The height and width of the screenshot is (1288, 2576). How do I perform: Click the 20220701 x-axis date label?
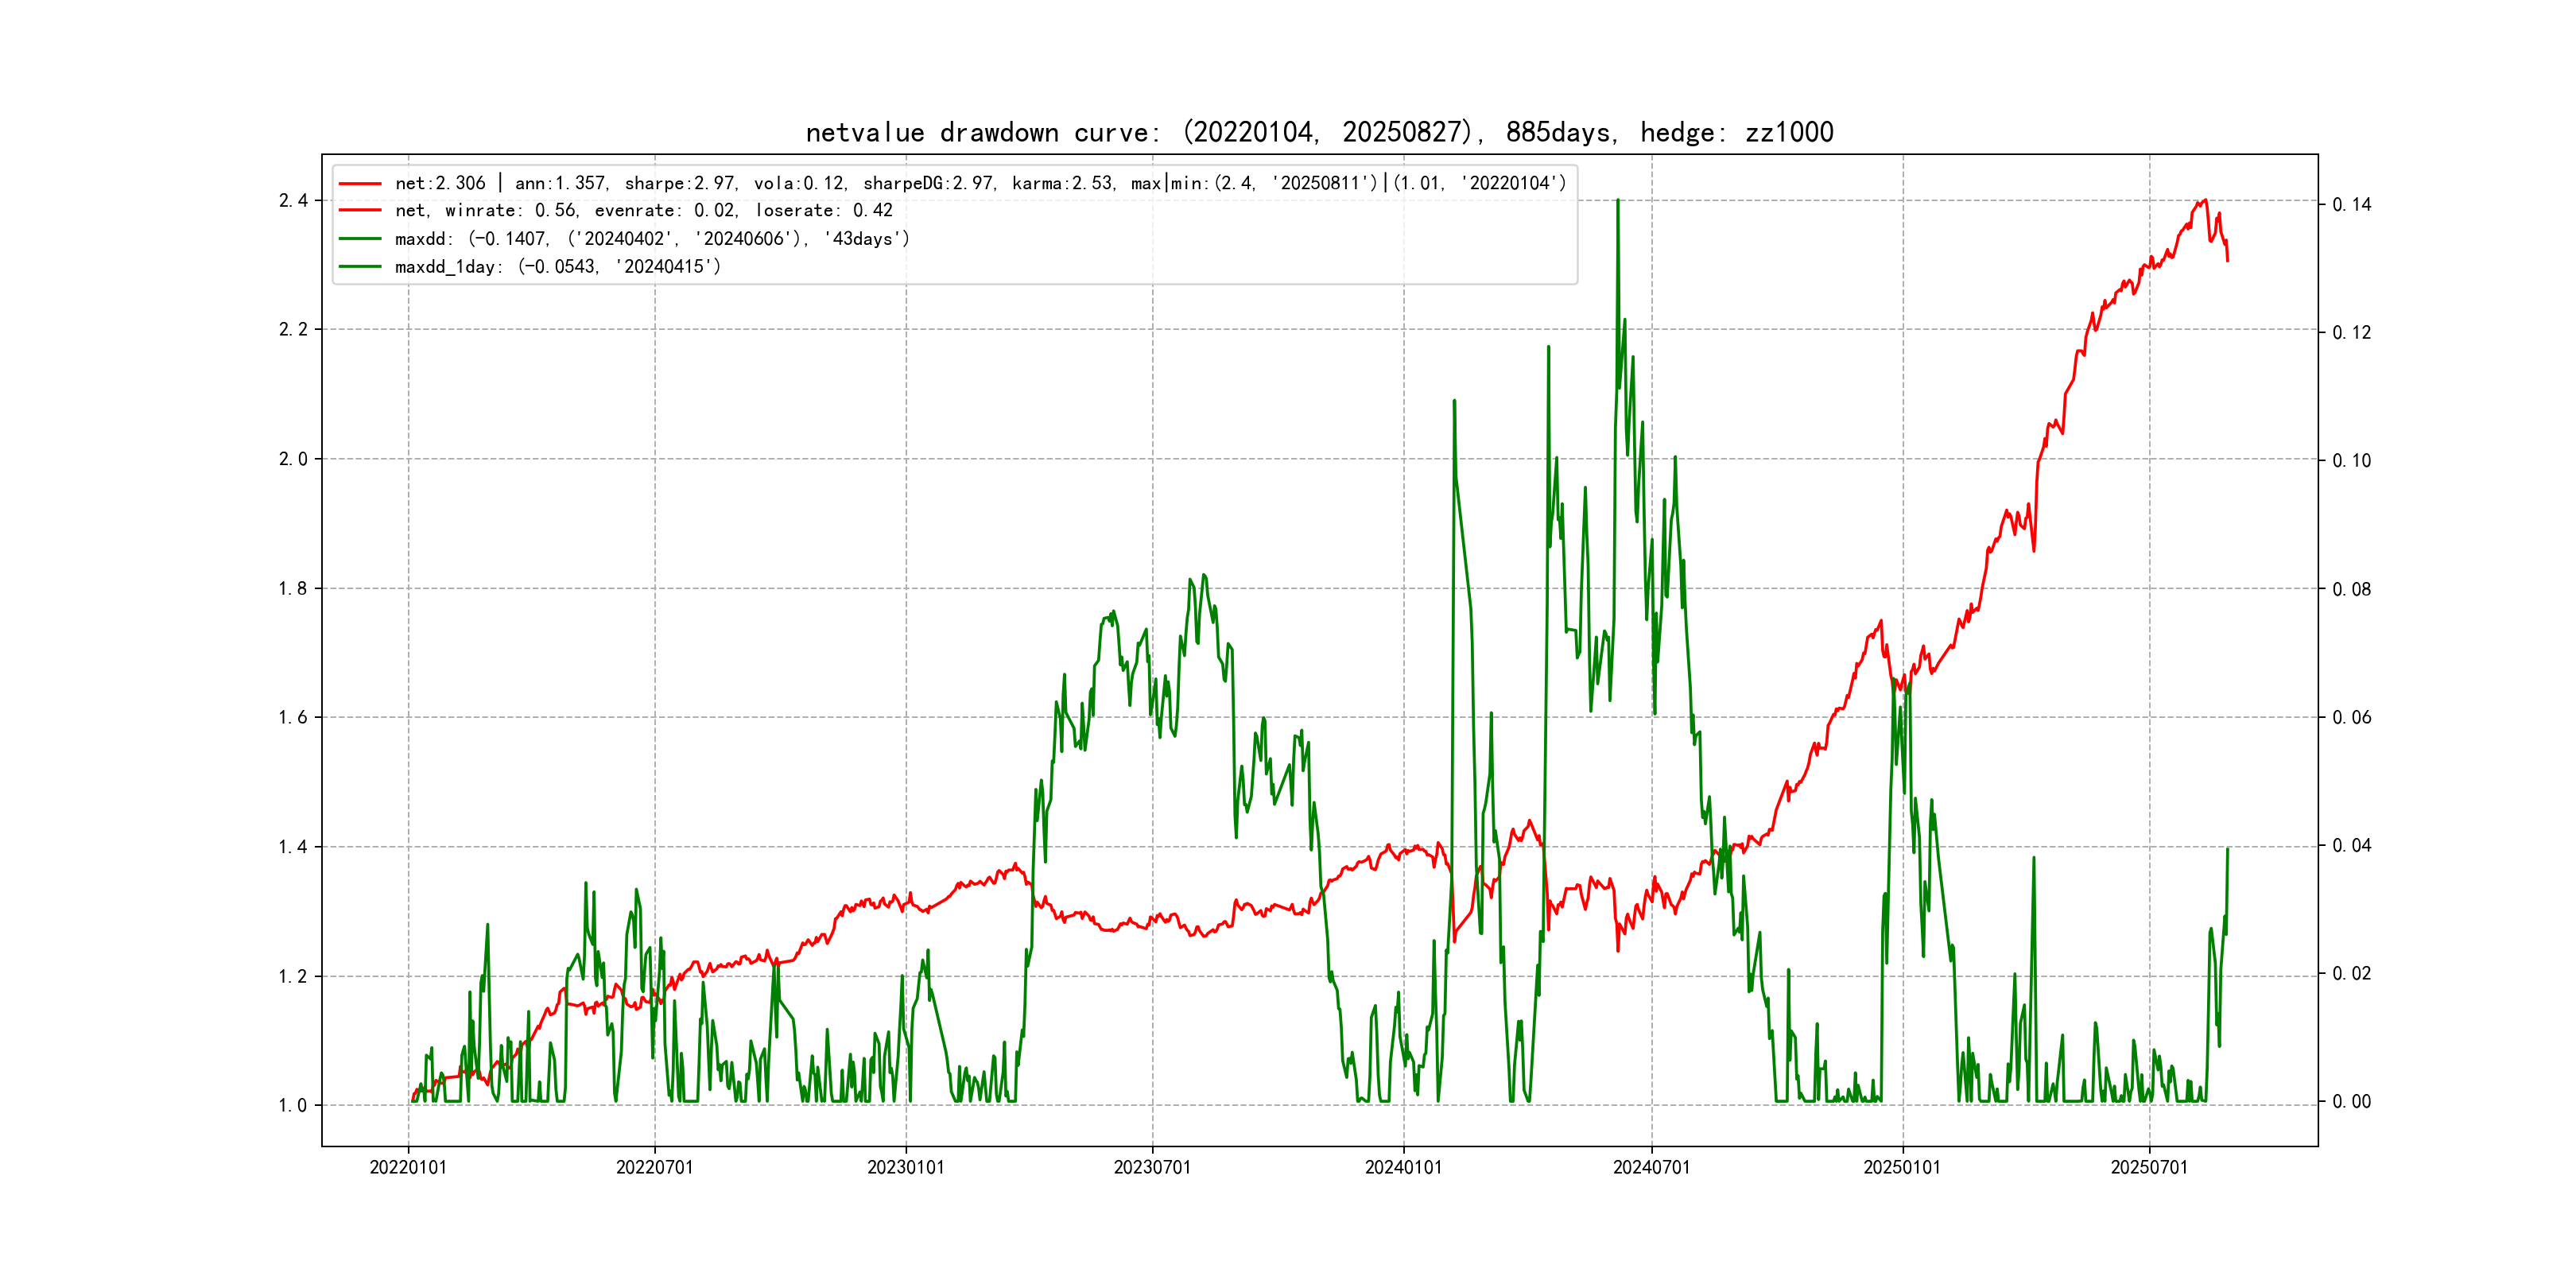(x=655, y=1167)
